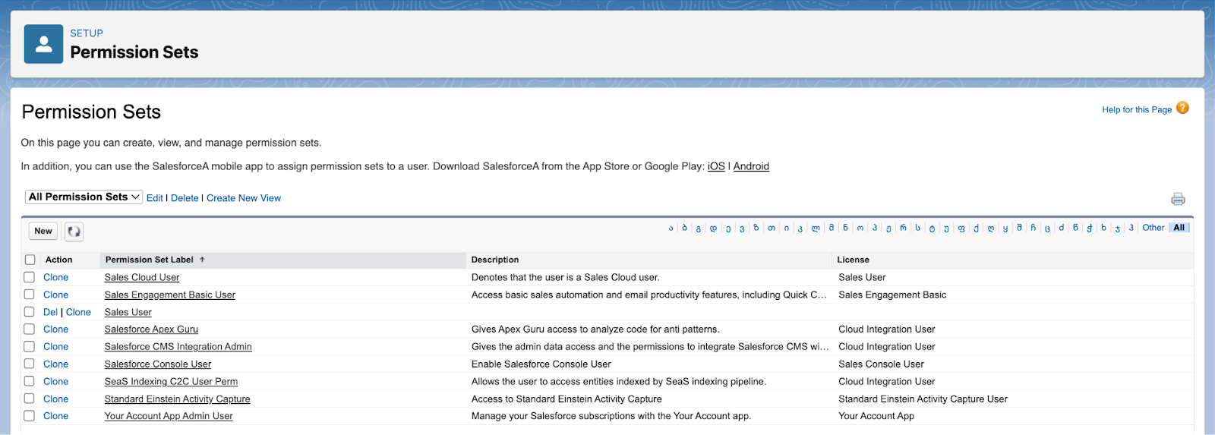Click the Setup Permission Sets user icon
The width and height of the screenshot is (1215, 435).
point(43,44)
